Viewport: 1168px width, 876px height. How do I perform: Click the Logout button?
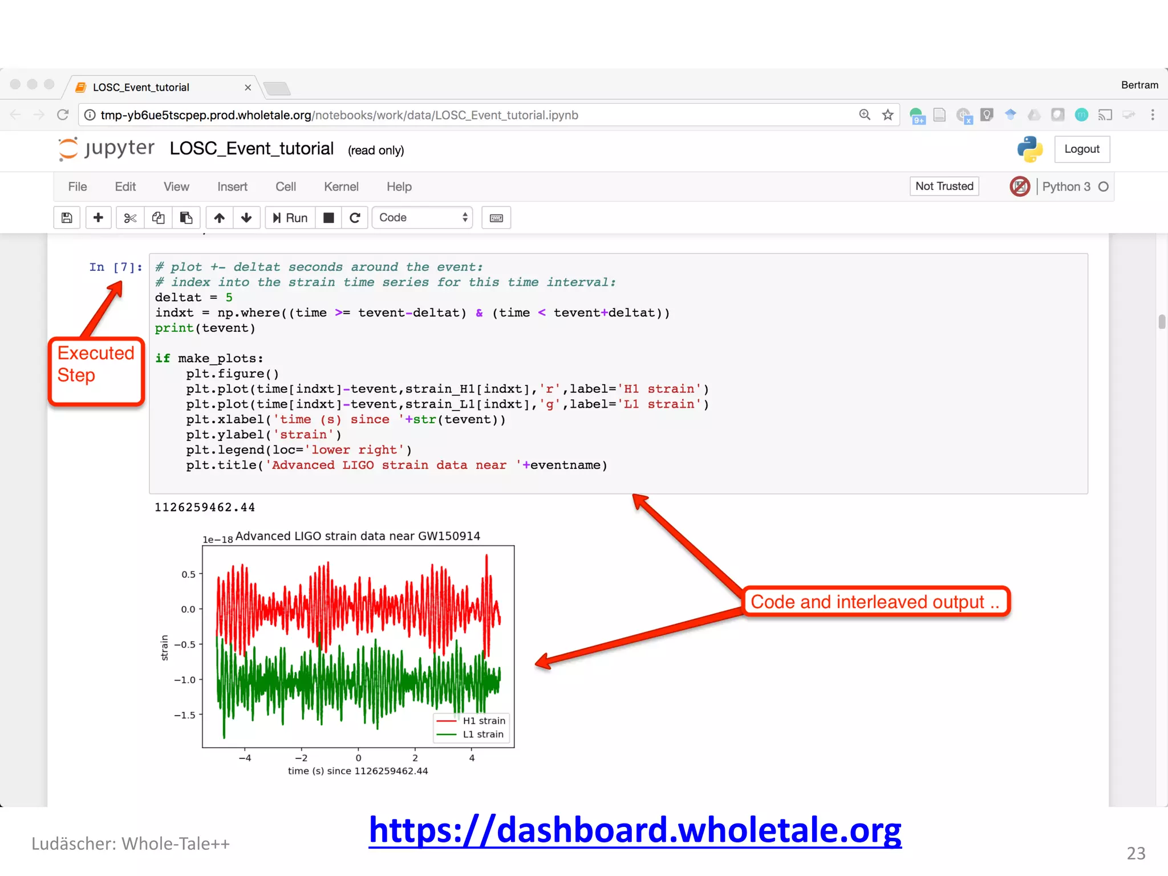coord(1082,149)
